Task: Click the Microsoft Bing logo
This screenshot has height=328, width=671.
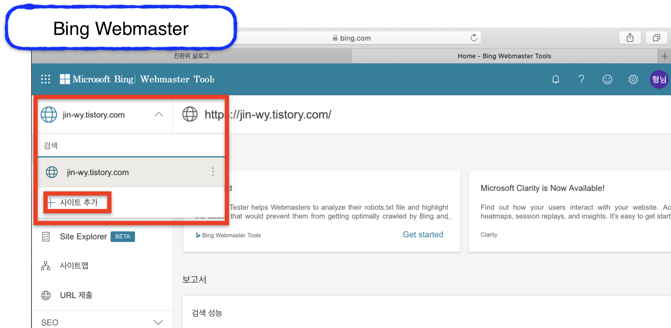Action: pos(97,79)
